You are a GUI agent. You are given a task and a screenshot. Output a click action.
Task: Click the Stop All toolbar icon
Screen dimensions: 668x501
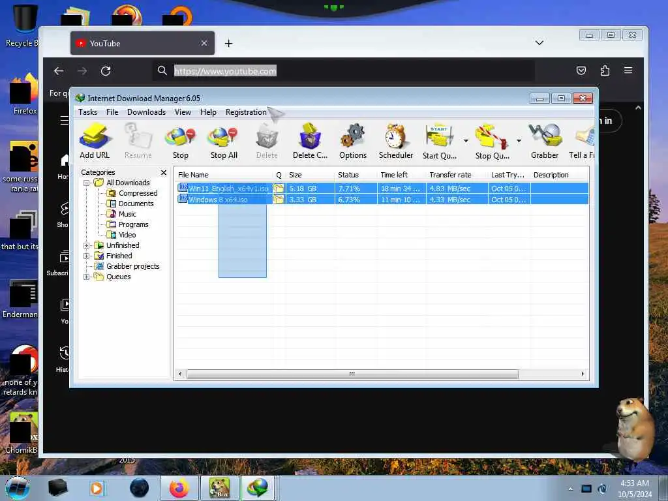click(x=224, y=141)
